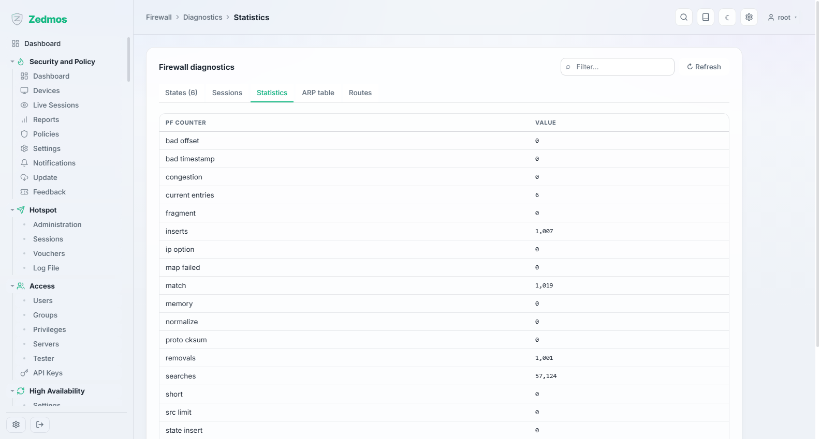Open the Privileges page

click(x=50, y=329)
